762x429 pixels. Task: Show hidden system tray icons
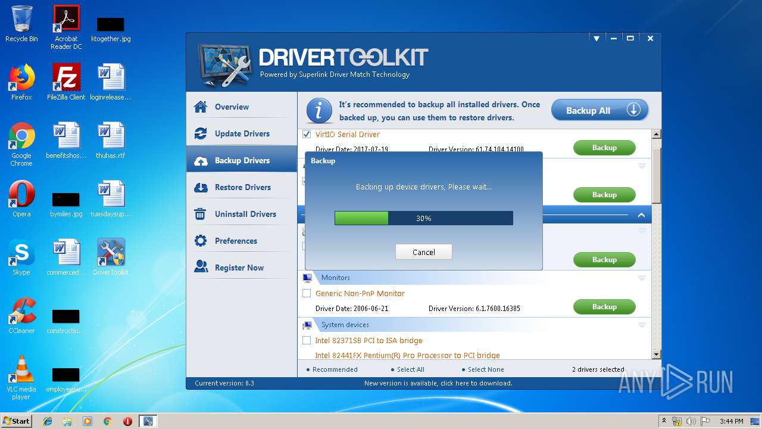click(x=664, y=421)
